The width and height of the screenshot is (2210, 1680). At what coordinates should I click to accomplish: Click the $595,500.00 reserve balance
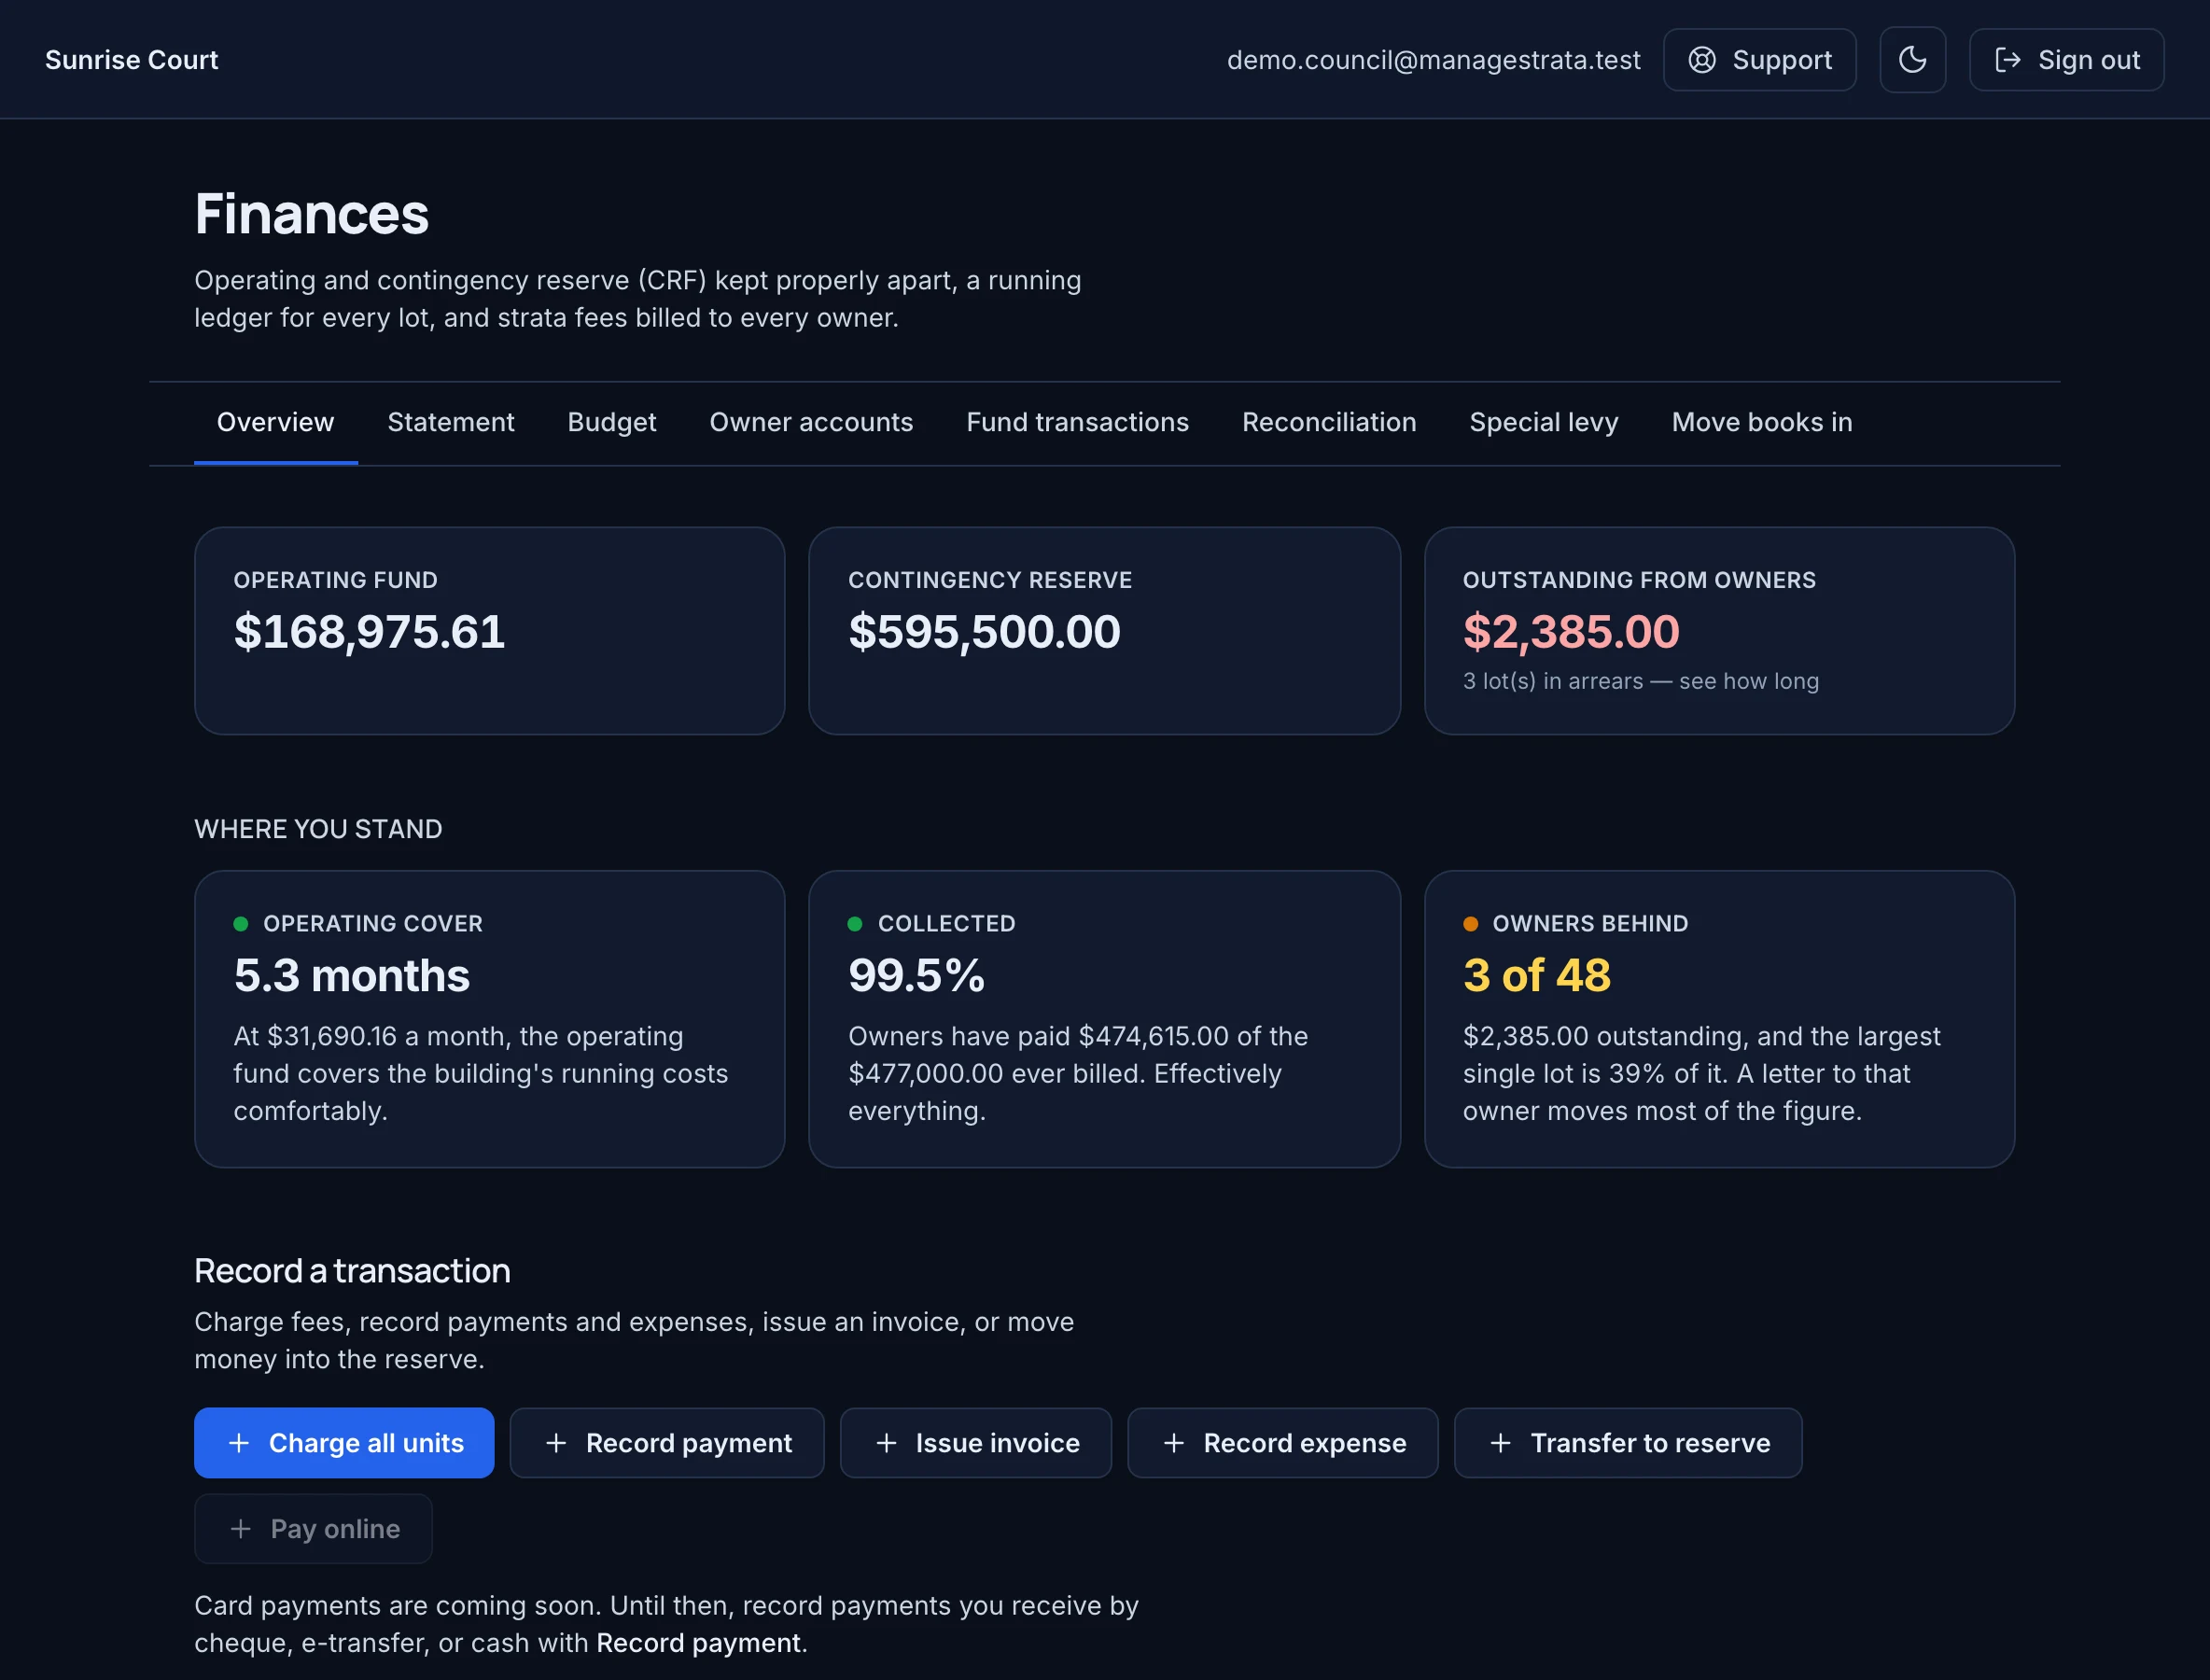984,632
